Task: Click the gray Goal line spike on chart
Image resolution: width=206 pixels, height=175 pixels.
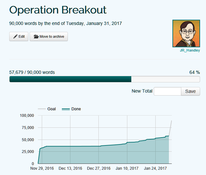Action: [170, 126]
